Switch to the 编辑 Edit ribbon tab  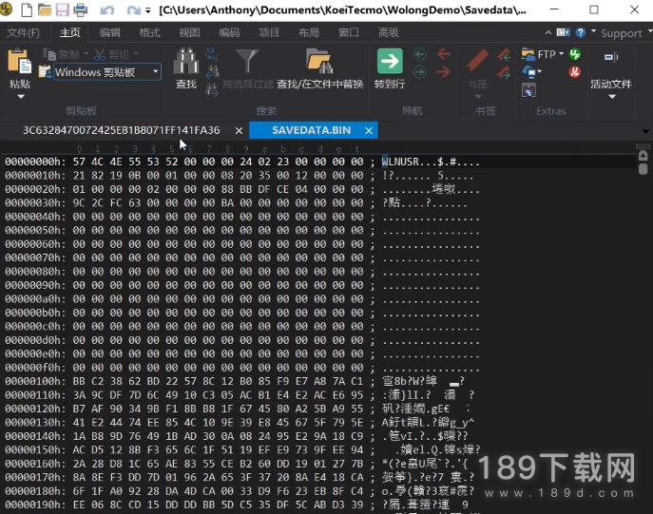click(x=110, y=32)
